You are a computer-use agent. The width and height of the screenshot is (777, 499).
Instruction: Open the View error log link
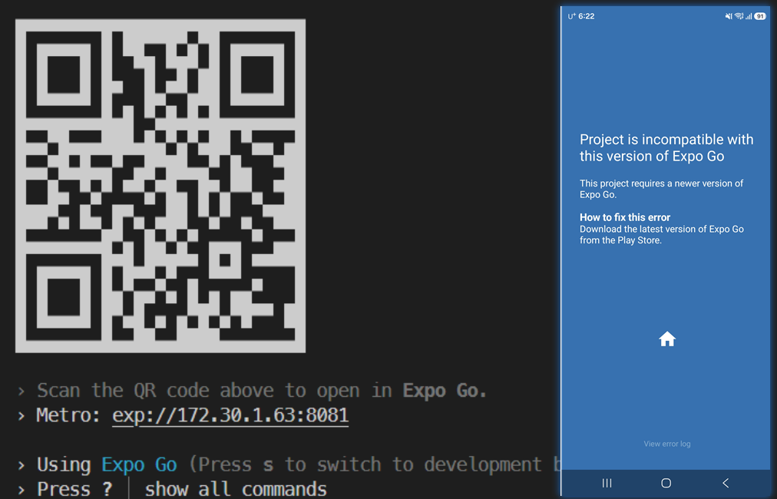tap(667, 444)
